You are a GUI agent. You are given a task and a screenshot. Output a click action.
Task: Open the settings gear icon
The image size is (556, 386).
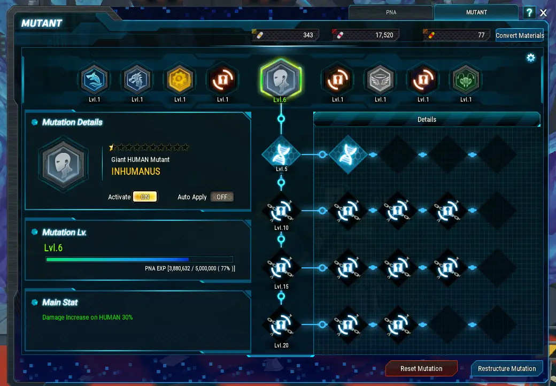(x=530, y=58)
